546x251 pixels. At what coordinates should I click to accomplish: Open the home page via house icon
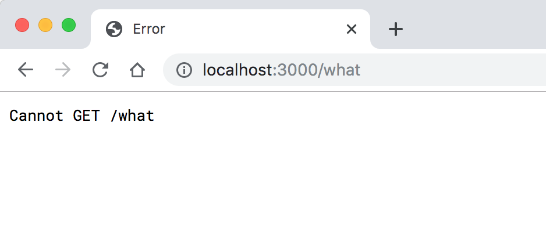coord(137,70)
